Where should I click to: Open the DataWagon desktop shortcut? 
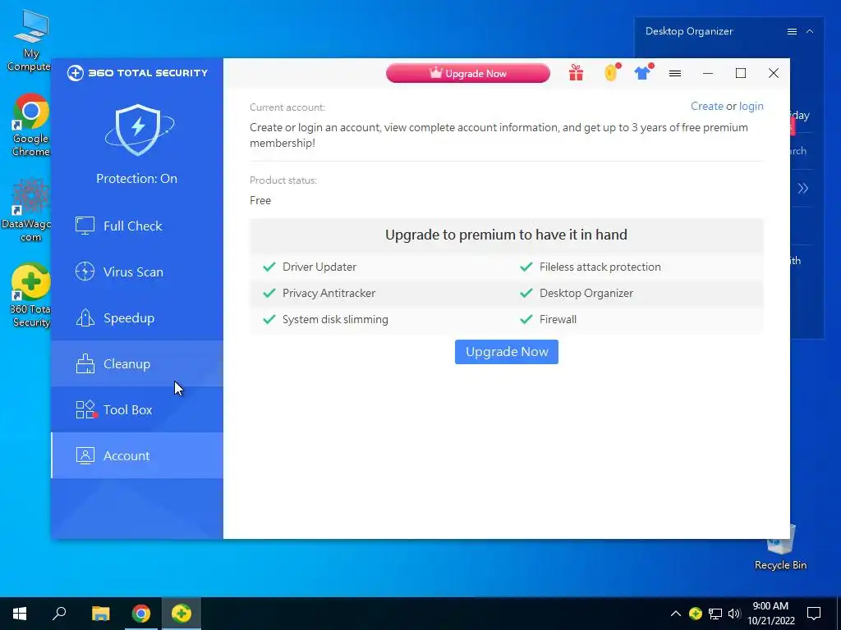(27, 211)
